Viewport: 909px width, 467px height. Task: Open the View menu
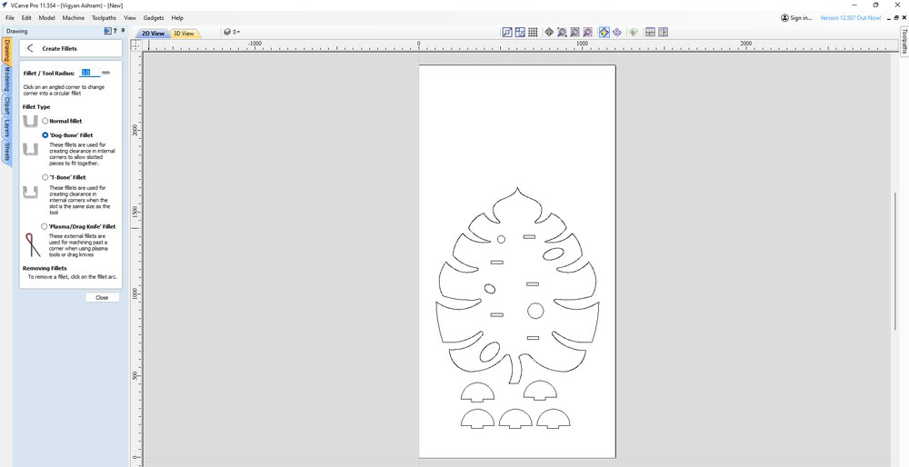(x=130, y=18)
